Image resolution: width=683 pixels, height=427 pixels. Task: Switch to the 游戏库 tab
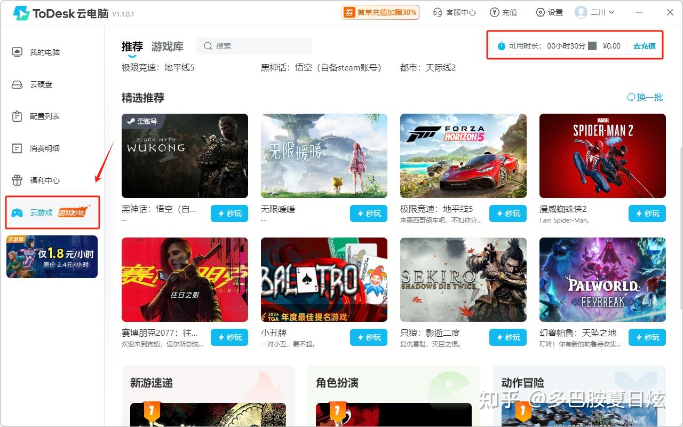coord(168,46)
